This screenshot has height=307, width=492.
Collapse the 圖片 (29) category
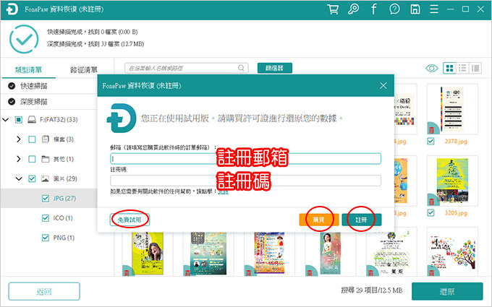[x=19, y=178]
